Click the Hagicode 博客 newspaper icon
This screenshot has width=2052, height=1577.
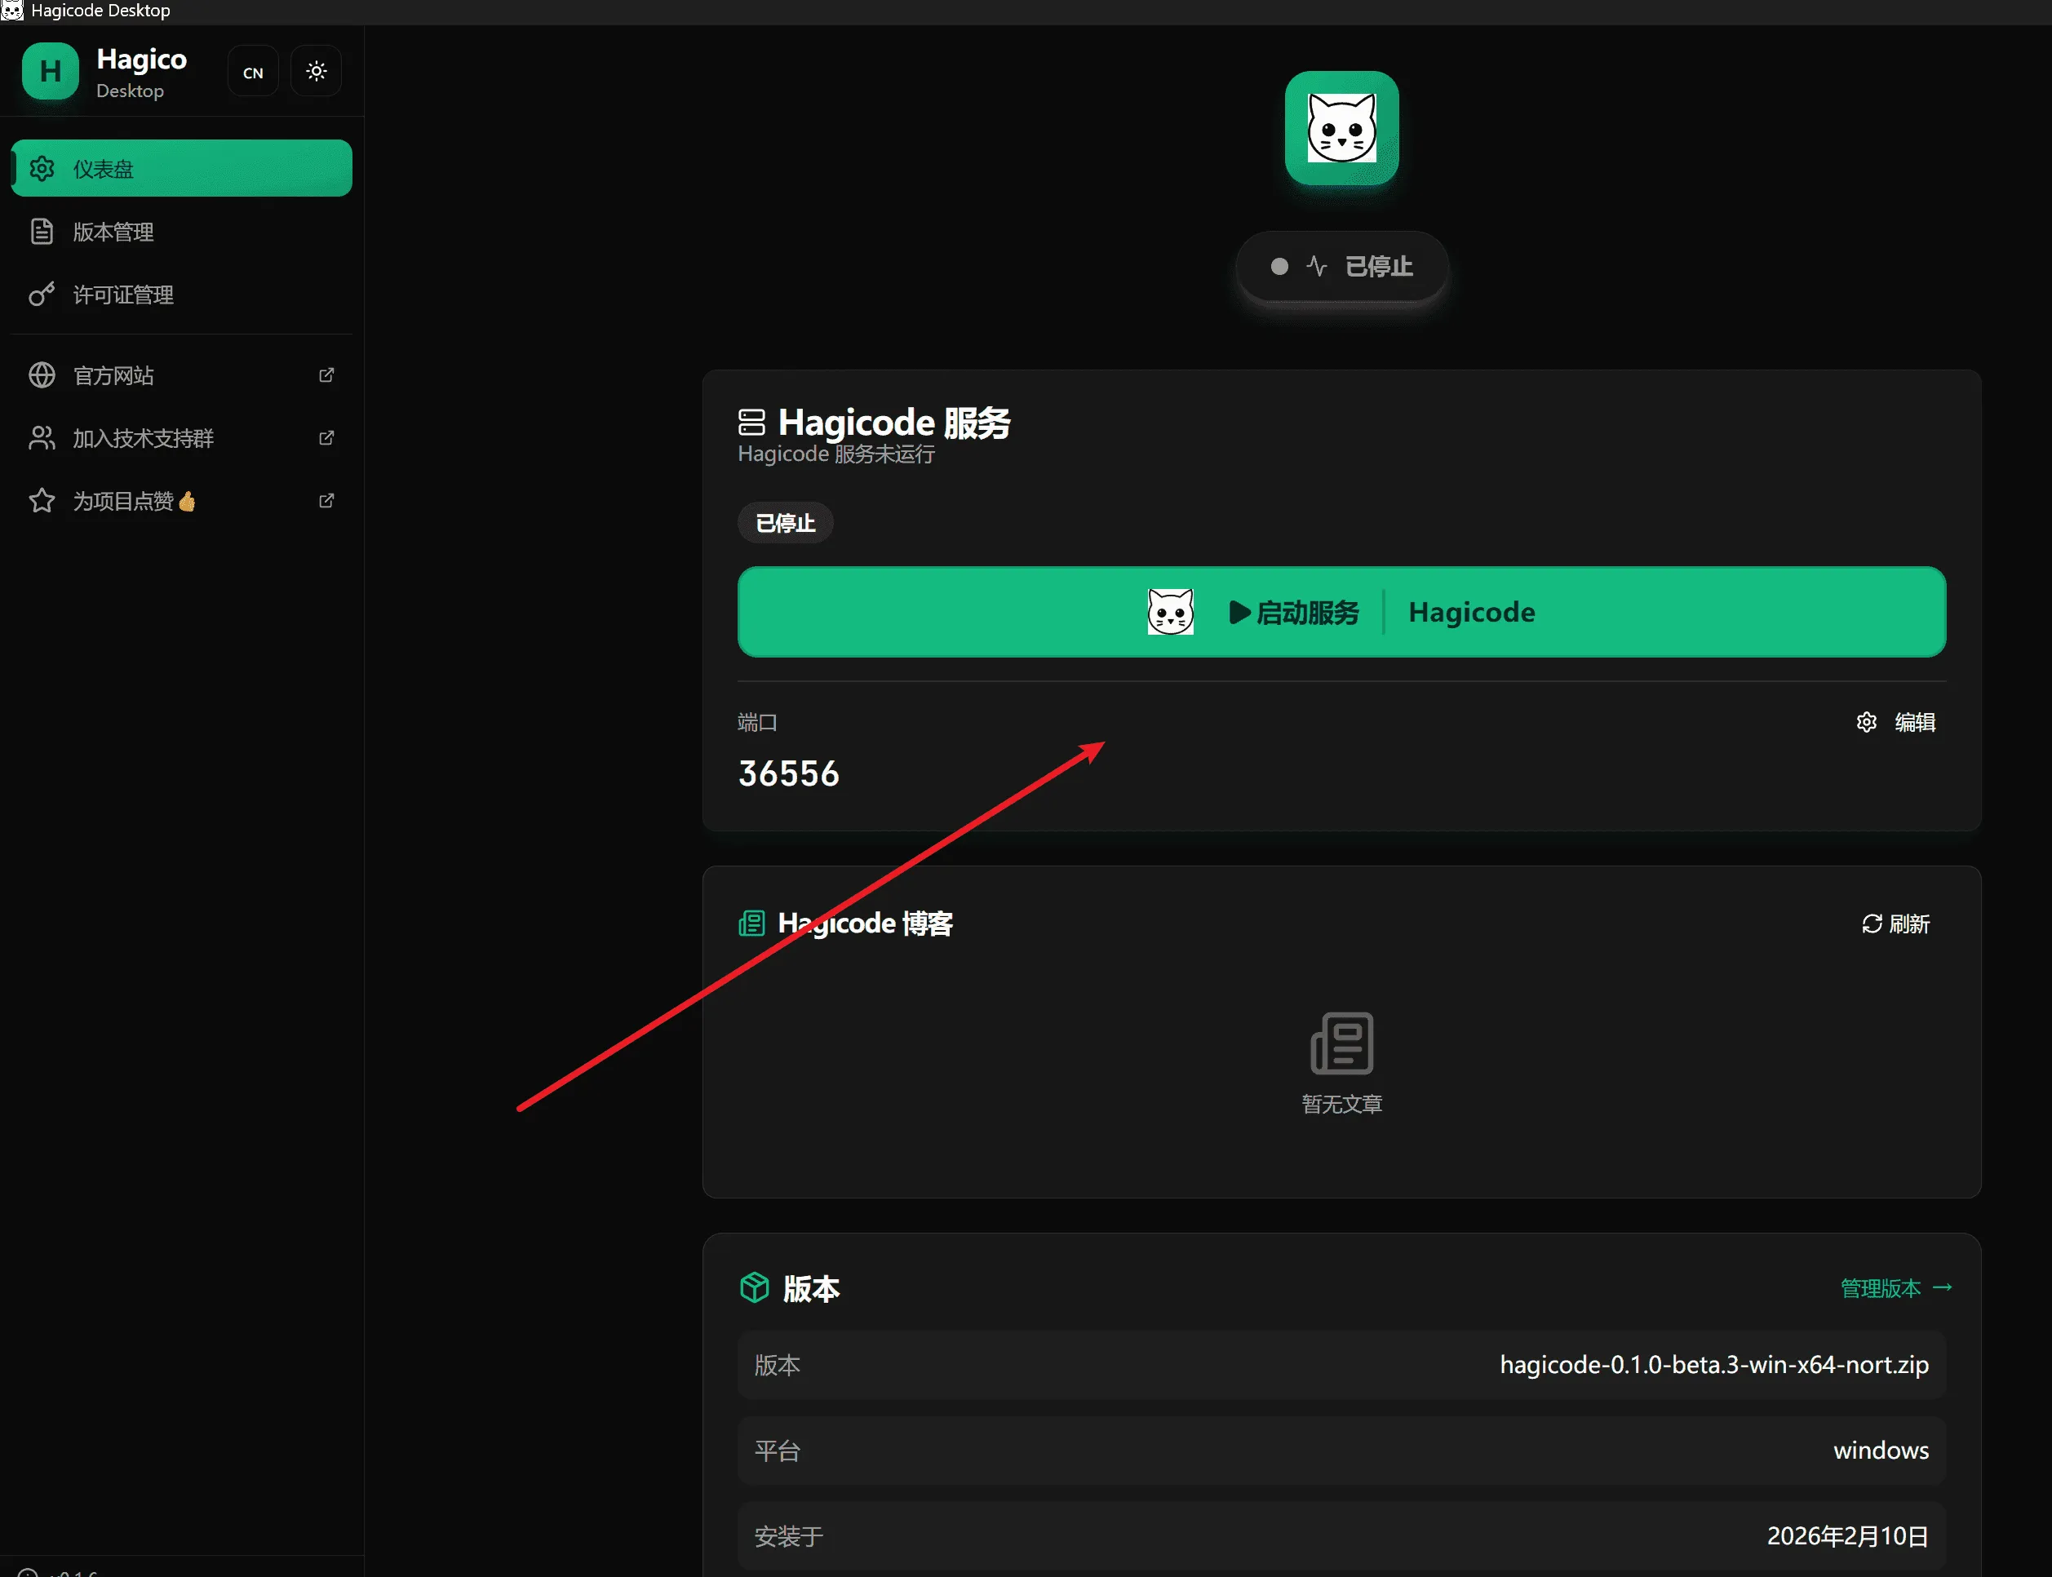(x=751, y=924)
